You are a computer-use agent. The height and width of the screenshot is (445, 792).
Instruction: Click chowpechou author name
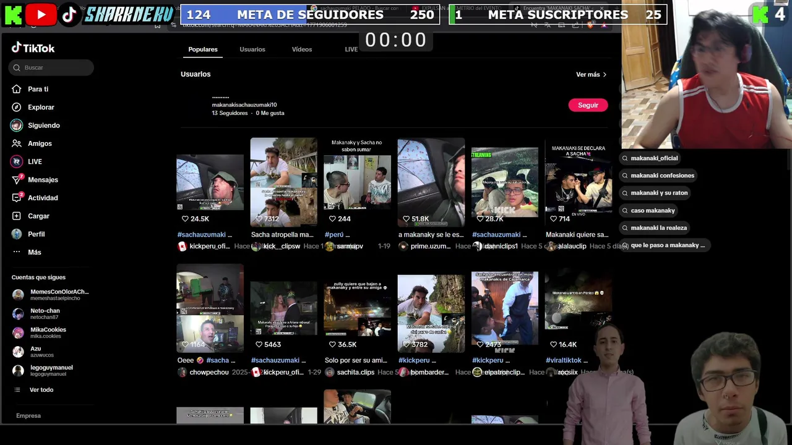click(209, 372)
